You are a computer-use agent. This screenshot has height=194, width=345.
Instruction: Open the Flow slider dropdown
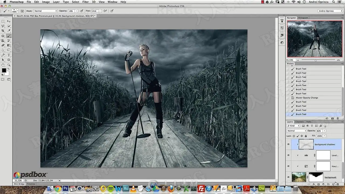[x=100, y=11]
